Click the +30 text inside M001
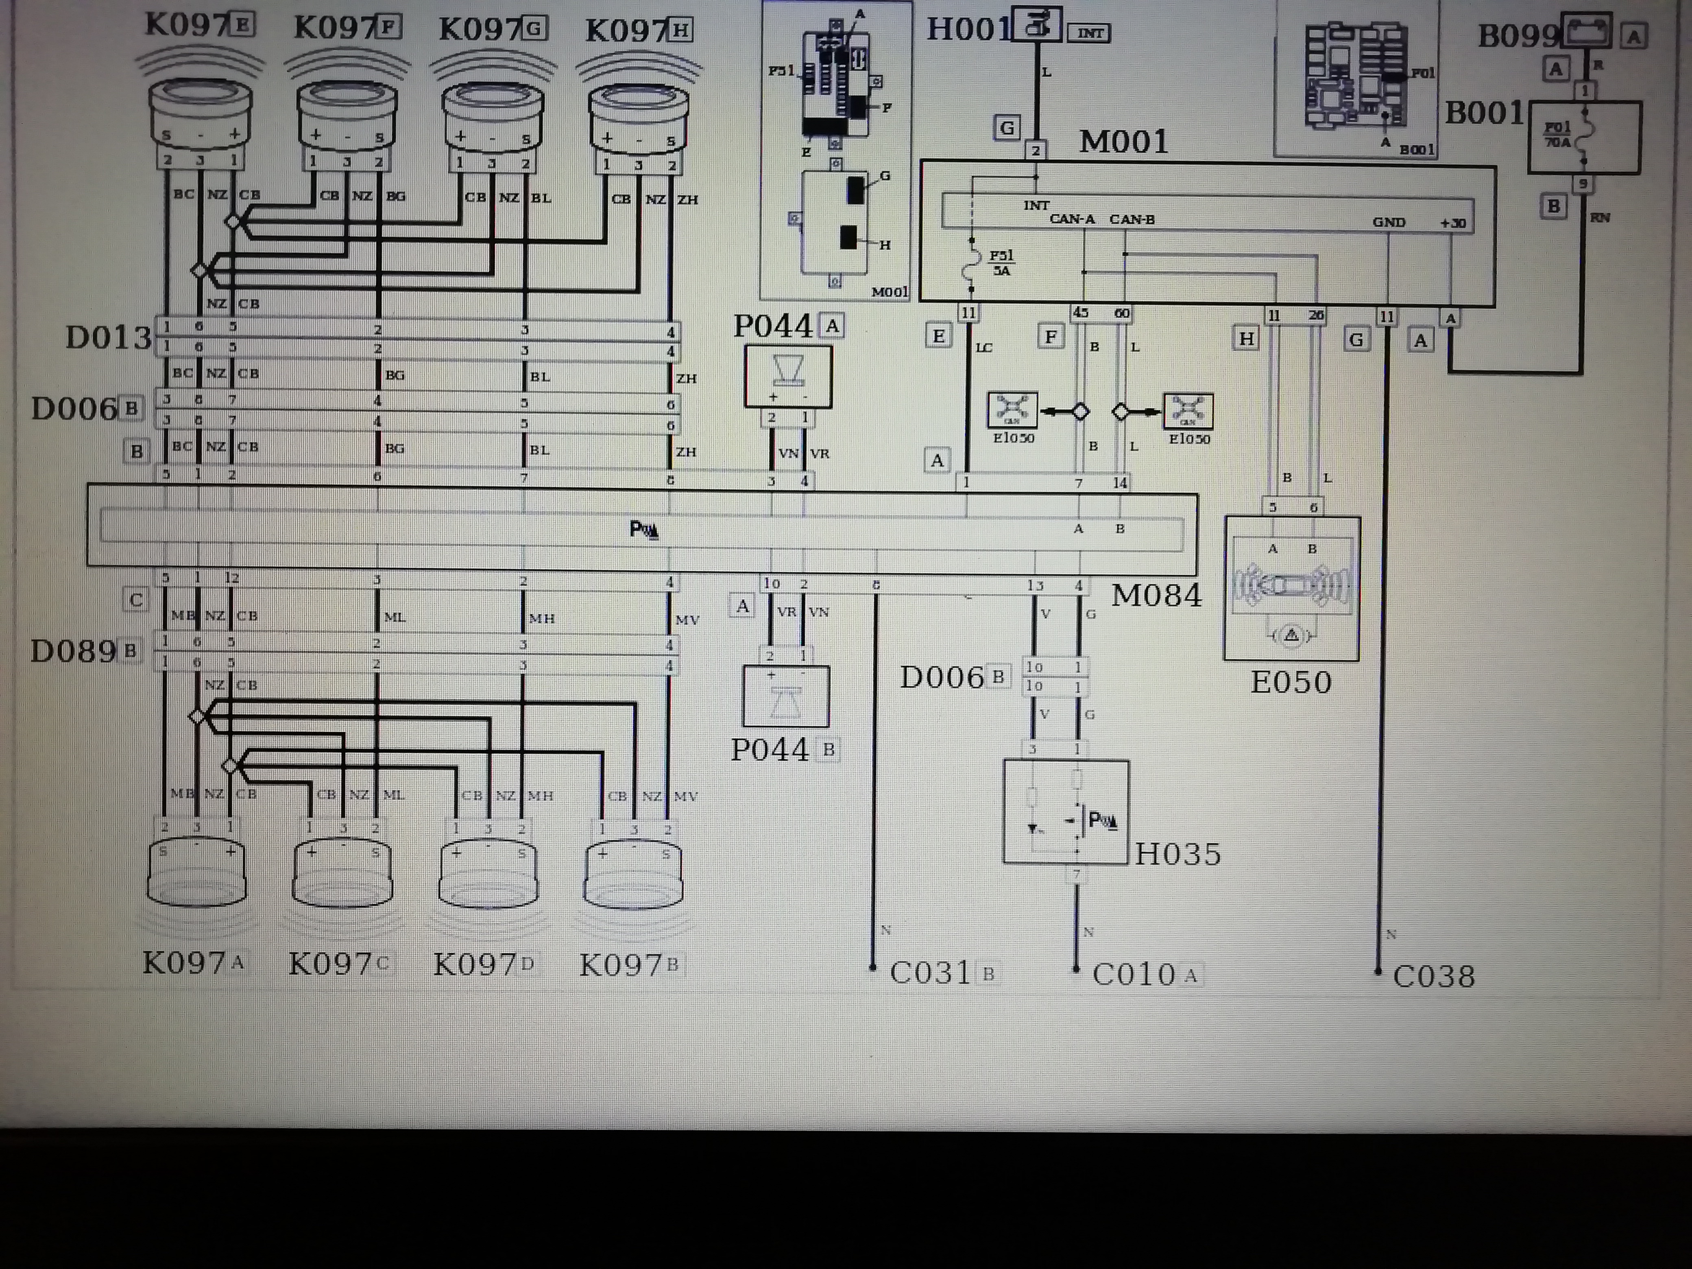1692x1269 pixels. 1452,223
